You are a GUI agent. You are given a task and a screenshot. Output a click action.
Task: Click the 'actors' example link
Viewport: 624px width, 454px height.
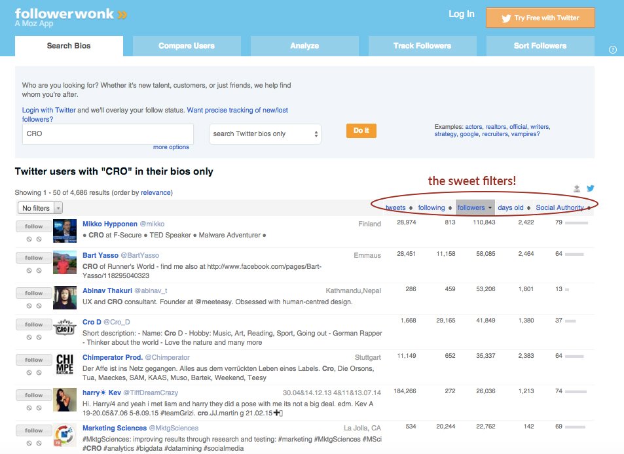pos(473,127)
